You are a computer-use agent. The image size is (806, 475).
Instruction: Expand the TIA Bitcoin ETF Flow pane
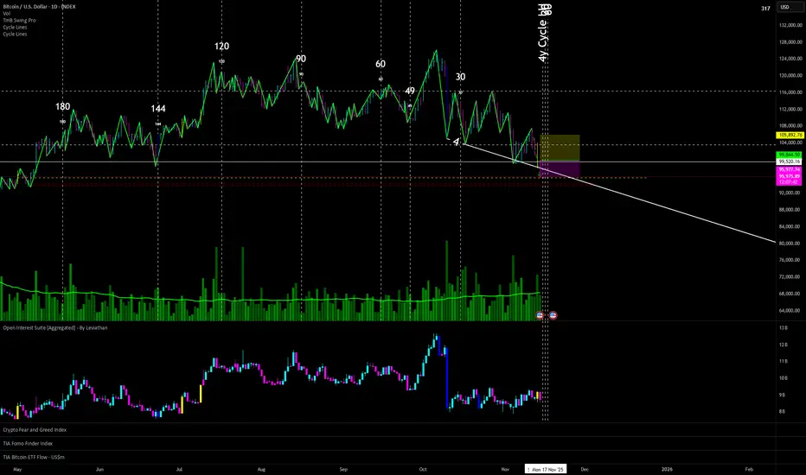point(34,457)
